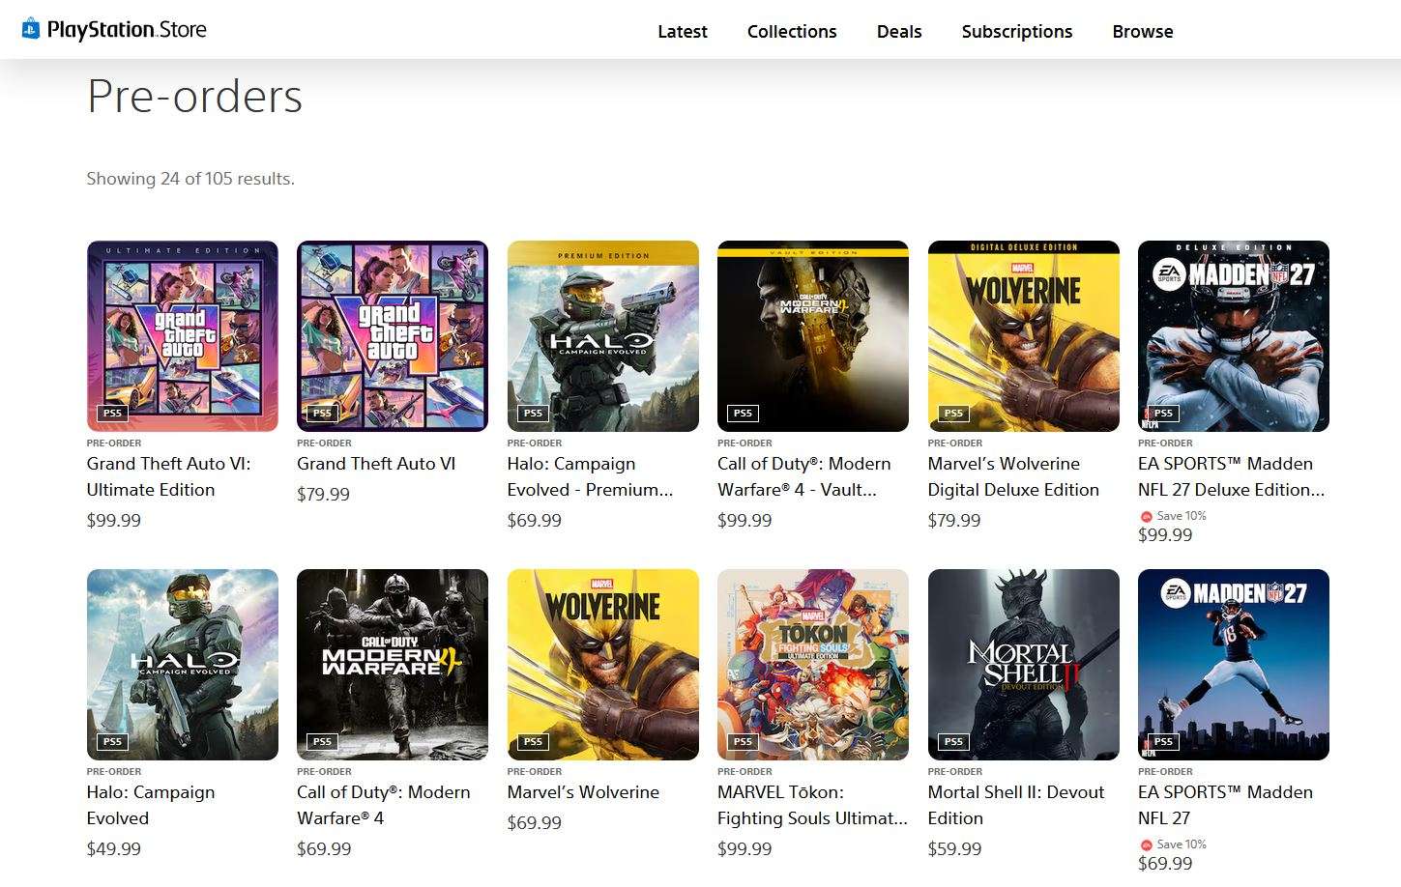Click Marvel's Wolverine Digital Deluxe Edition title

pyautogui.click(x=1014, y=476)
